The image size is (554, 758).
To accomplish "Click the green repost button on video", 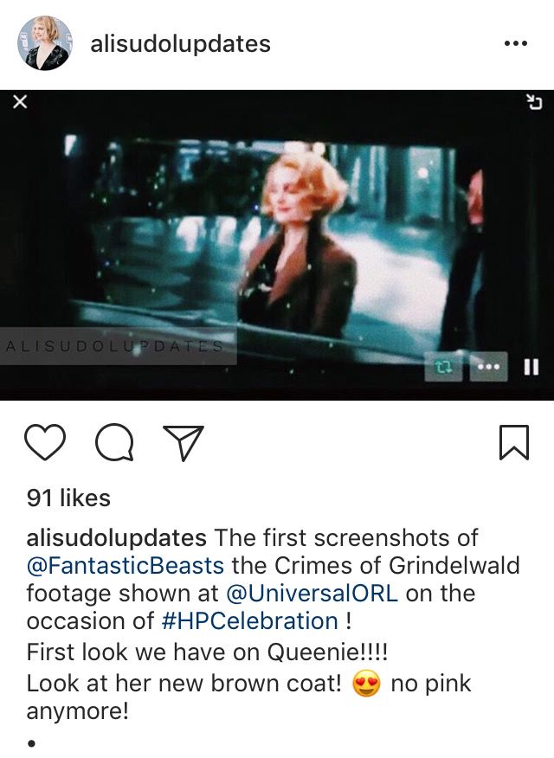I will [443, 367].
